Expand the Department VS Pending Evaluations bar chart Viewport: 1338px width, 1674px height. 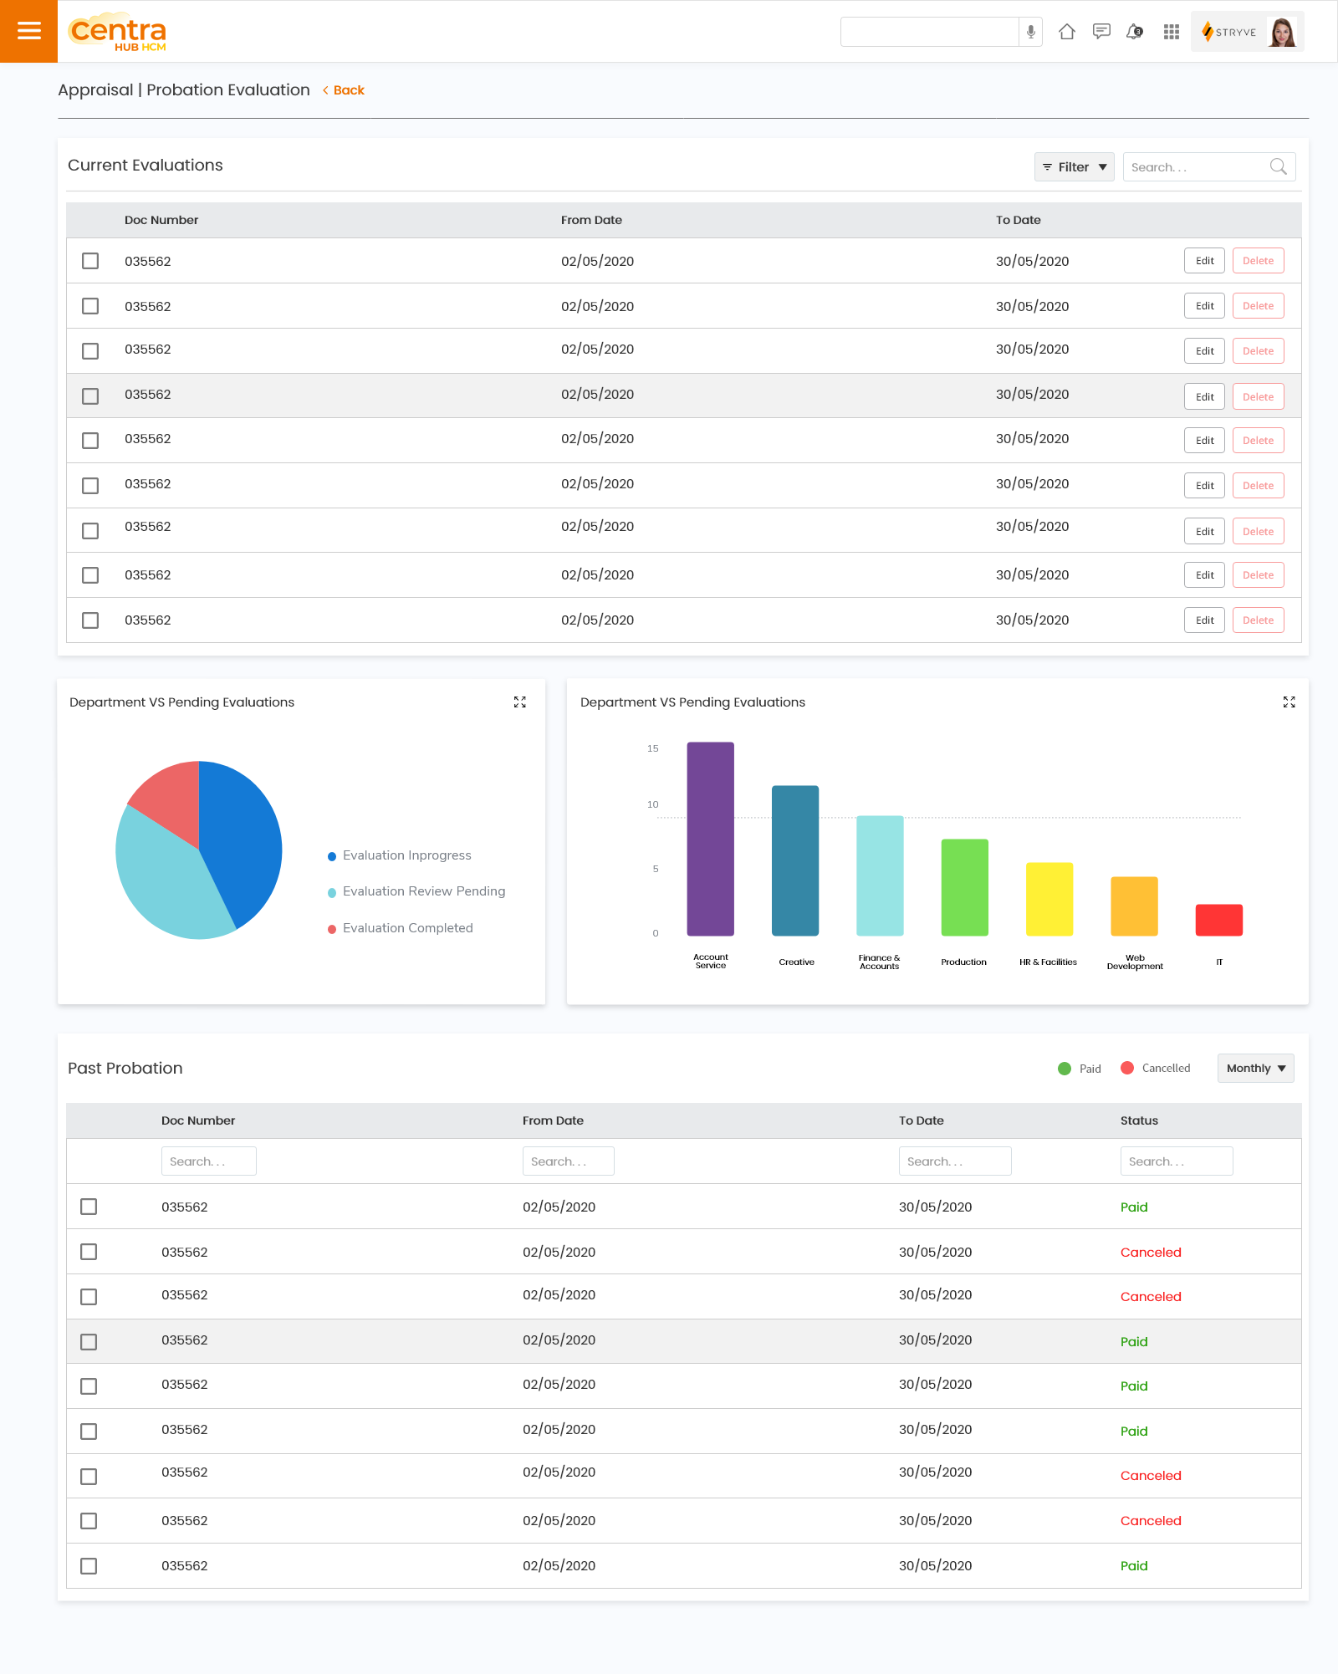coord(1289,702)
